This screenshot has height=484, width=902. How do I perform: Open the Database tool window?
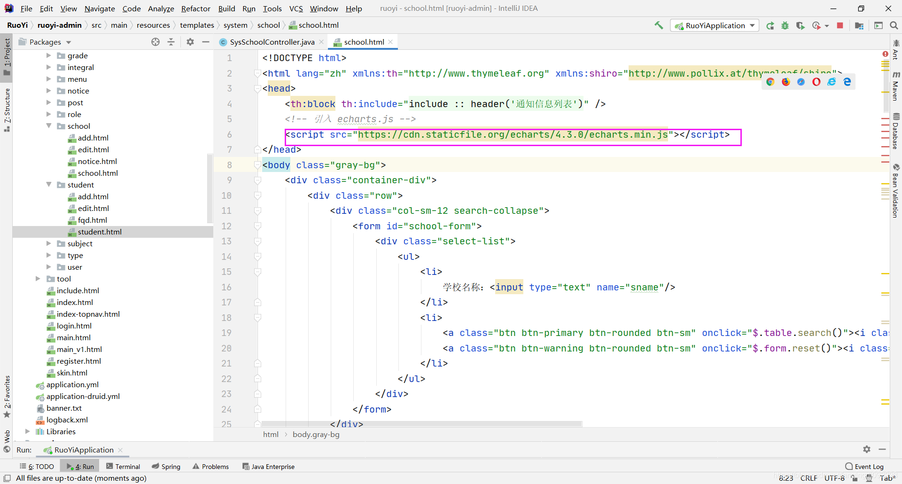click(x=896, y=131)
